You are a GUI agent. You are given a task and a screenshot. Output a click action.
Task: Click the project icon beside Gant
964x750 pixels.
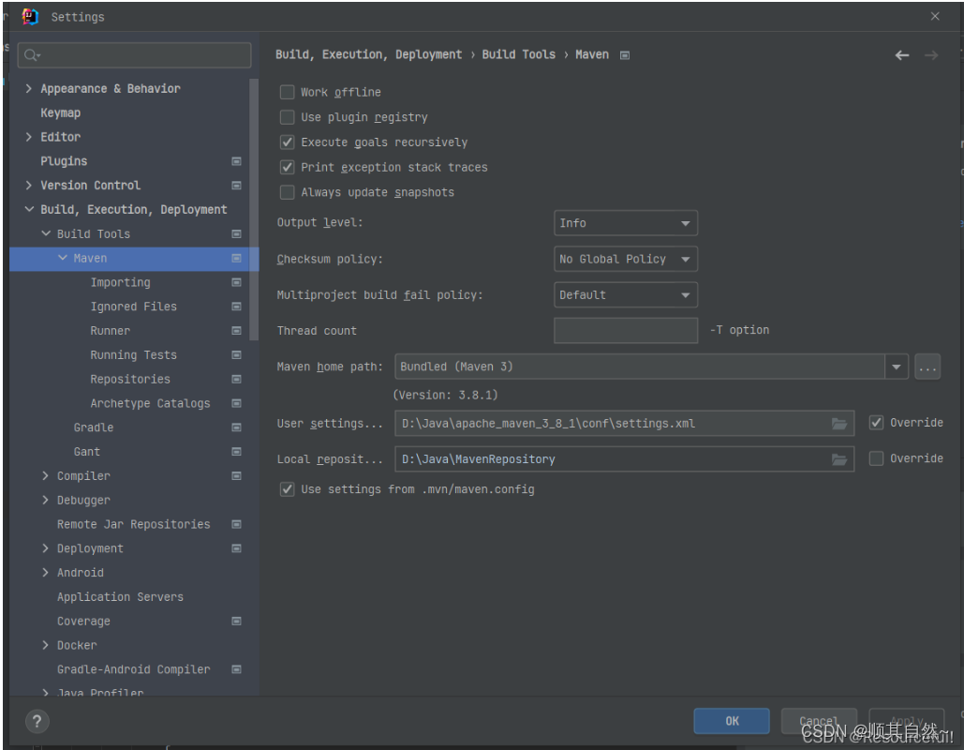[x=236, y=452]
